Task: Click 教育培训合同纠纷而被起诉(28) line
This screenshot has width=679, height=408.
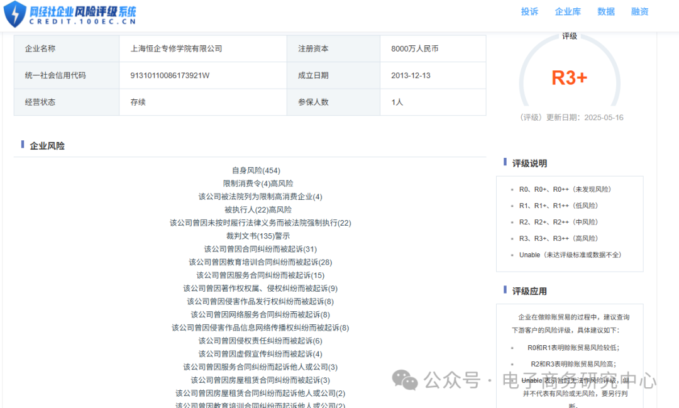Action: pos(260,262)
